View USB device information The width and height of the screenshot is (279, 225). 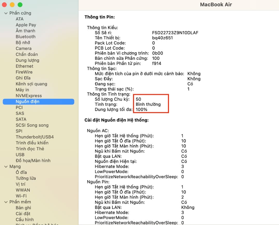(x=20, y=154)
